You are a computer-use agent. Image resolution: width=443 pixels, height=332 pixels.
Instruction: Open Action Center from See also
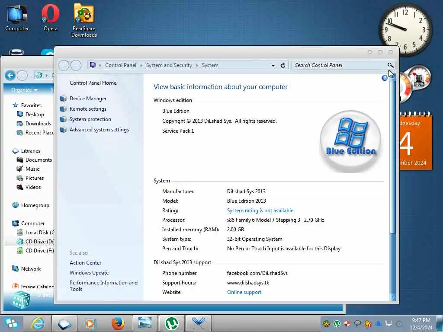coord(85,263)
